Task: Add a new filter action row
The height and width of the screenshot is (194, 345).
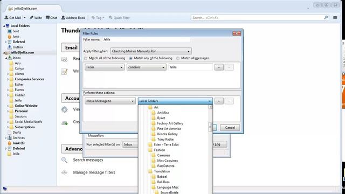Action: click(x=219, y=101)
